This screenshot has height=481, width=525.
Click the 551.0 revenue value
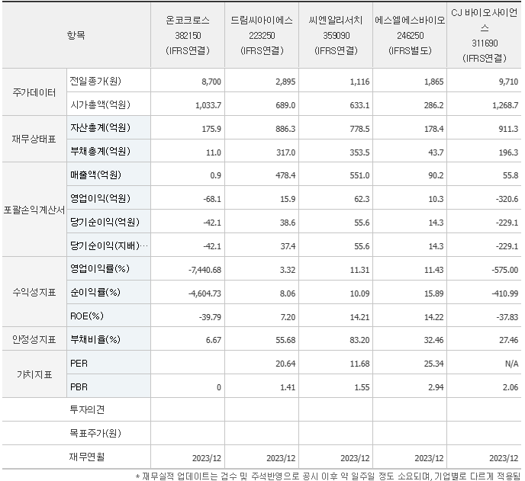point(359,175)
